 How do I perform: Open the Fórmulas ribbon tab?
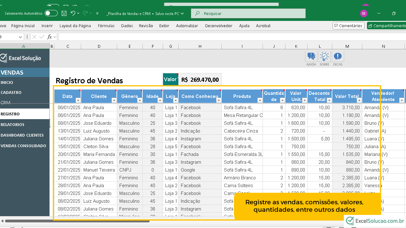(x=106, y=26)
